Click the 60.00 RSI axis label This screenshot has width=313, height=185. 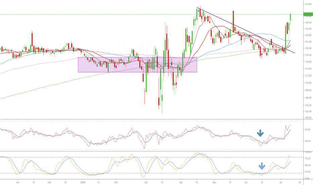pos(308,129)
